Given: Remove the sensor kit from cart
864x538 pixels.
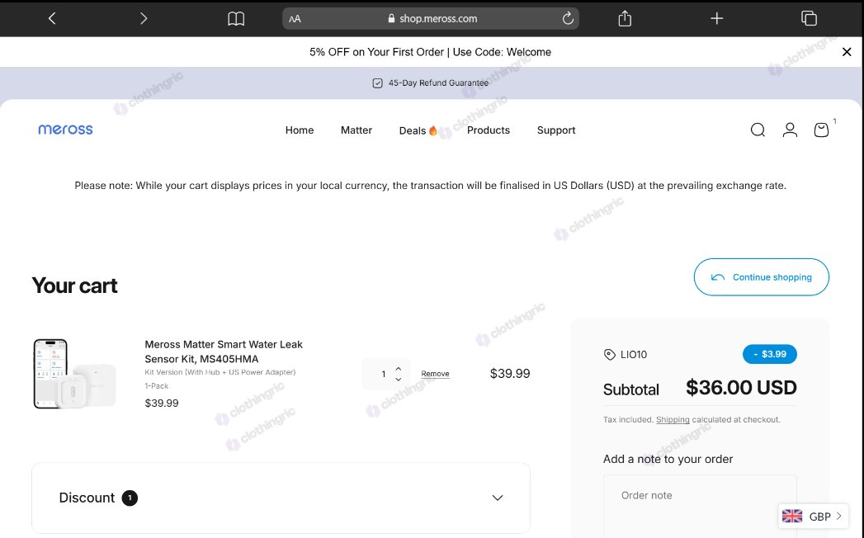Looking at the screenshot, I should [x=435, y=374].
